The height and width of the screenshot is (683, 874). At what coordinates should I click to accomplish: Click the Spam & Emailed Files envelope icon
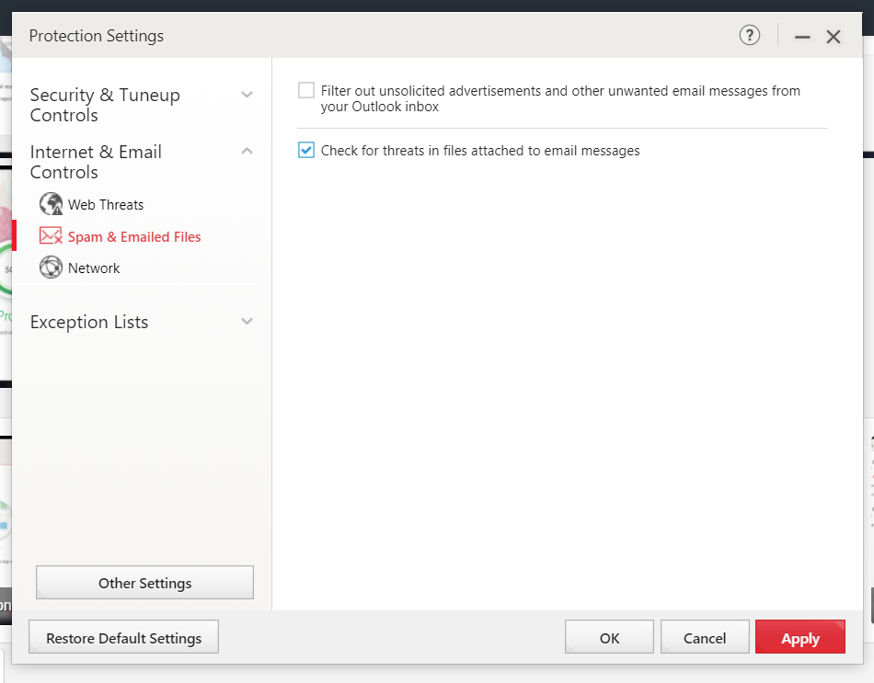[x=51, y=236]
